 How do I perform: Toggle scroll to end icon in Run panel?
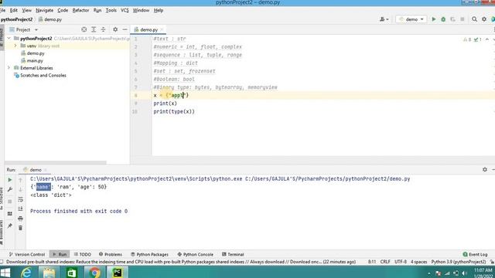click(x=21, y=208)
